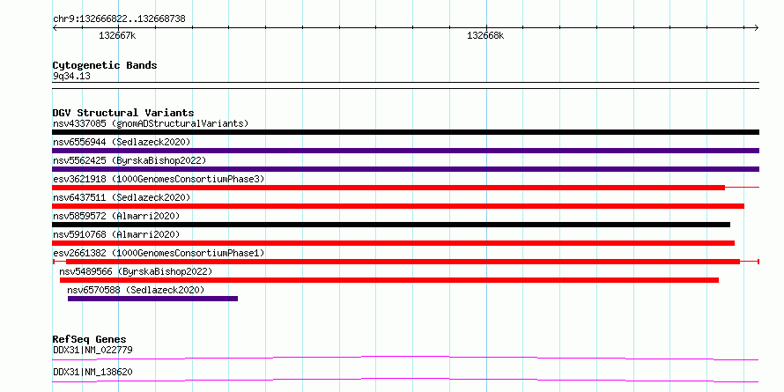The width and height of the screenshot is (784, 392).
Task: Open variant nsv6437511 (Sedlazeck2020) label
Action: (x=122, y=197)
